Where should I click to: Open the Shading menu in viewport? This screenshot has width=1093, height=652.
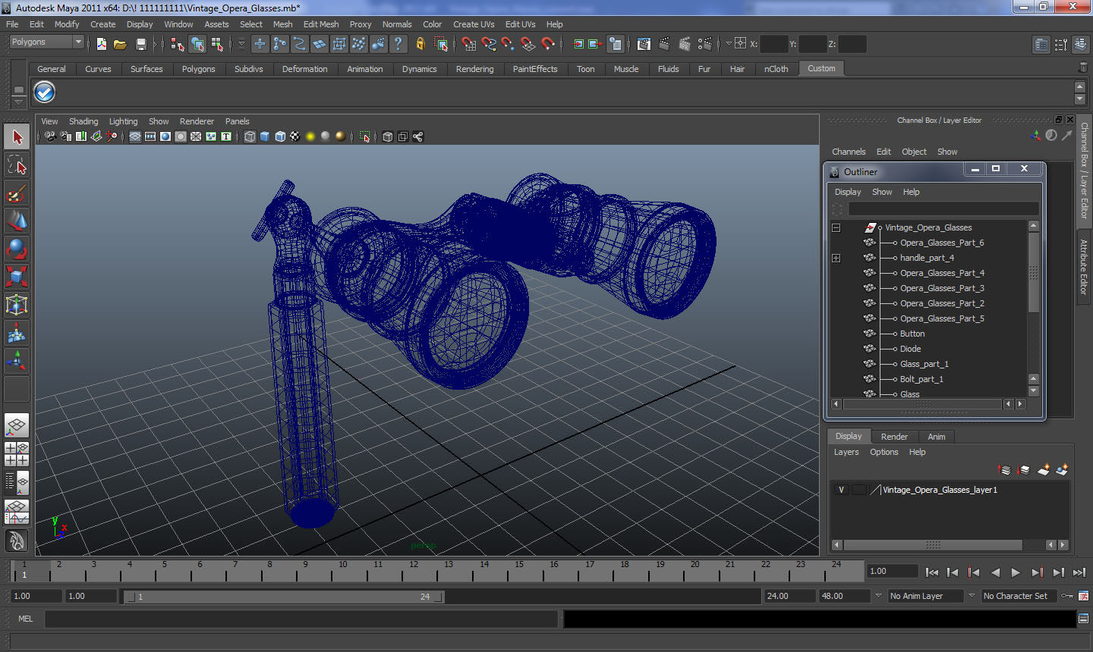(x=83, y=121)
